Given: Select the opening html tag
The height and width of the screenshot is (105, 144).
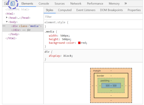Looking at the screenshot, I should click(10, 14).
